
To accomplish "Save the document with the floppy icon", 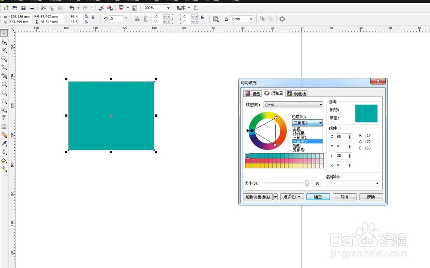I will point(23,8).
